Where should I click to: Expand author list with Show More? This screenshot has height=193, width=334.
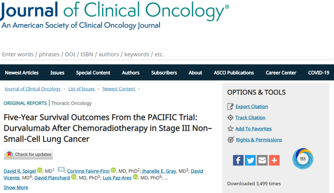click(16, 187)
